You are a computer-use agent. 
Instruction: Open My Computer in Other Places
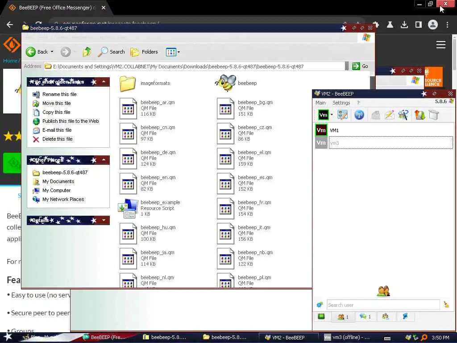(57, 190)
